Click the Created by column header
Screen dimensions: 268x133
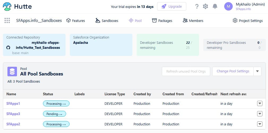pos(142,94)
